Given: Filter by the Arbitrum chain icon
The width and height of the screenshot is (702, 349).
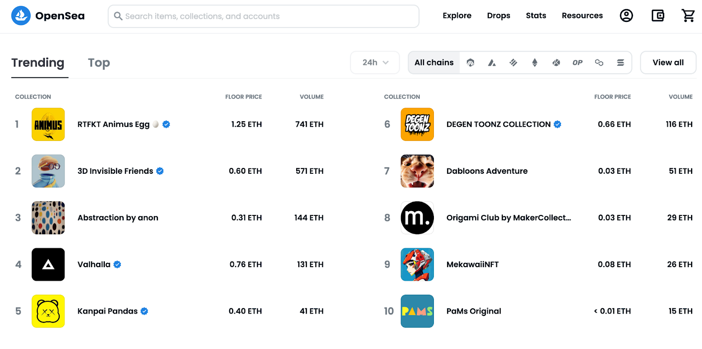Looking at the screenshot, I should 470,63.
